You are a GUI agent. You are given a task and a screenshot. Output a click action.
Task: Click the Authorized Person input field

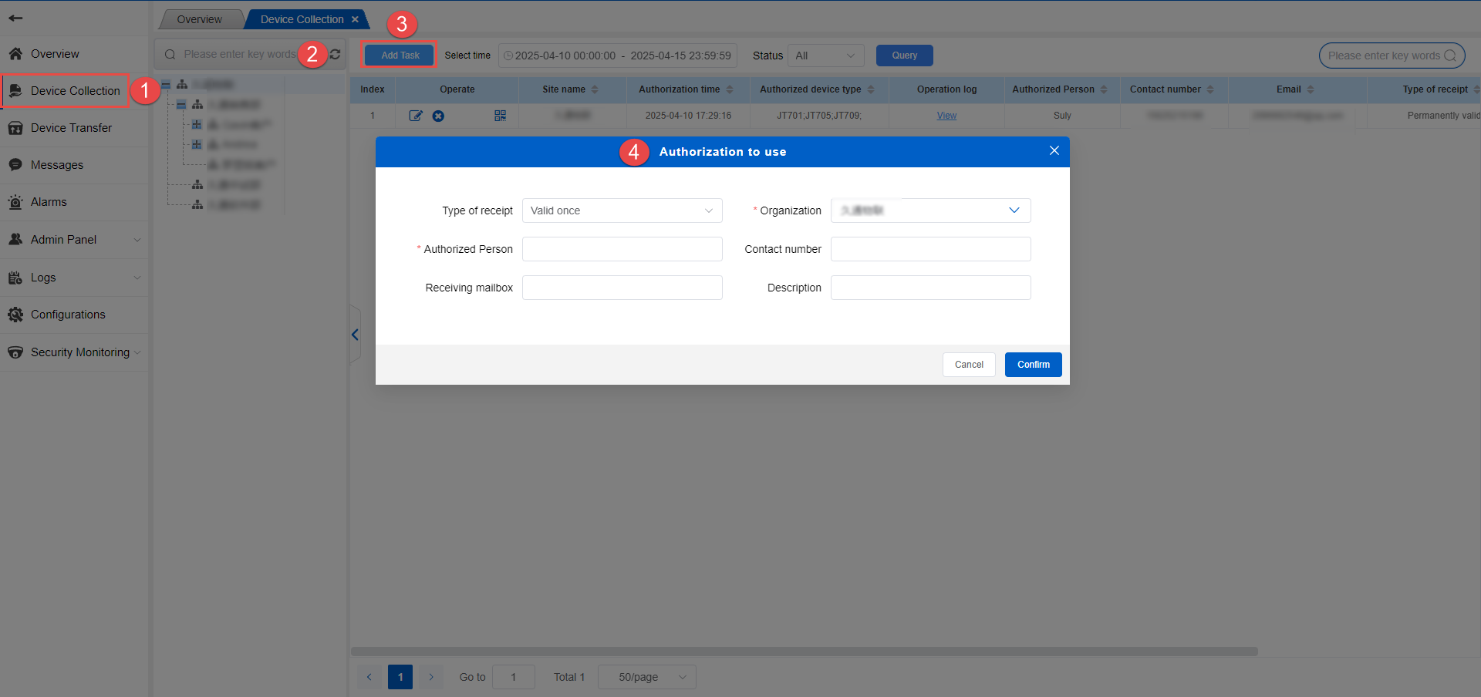(622, 249)
